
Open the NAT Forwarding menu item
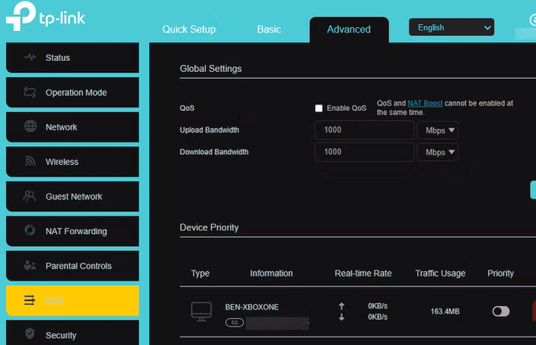click(72, 231)
